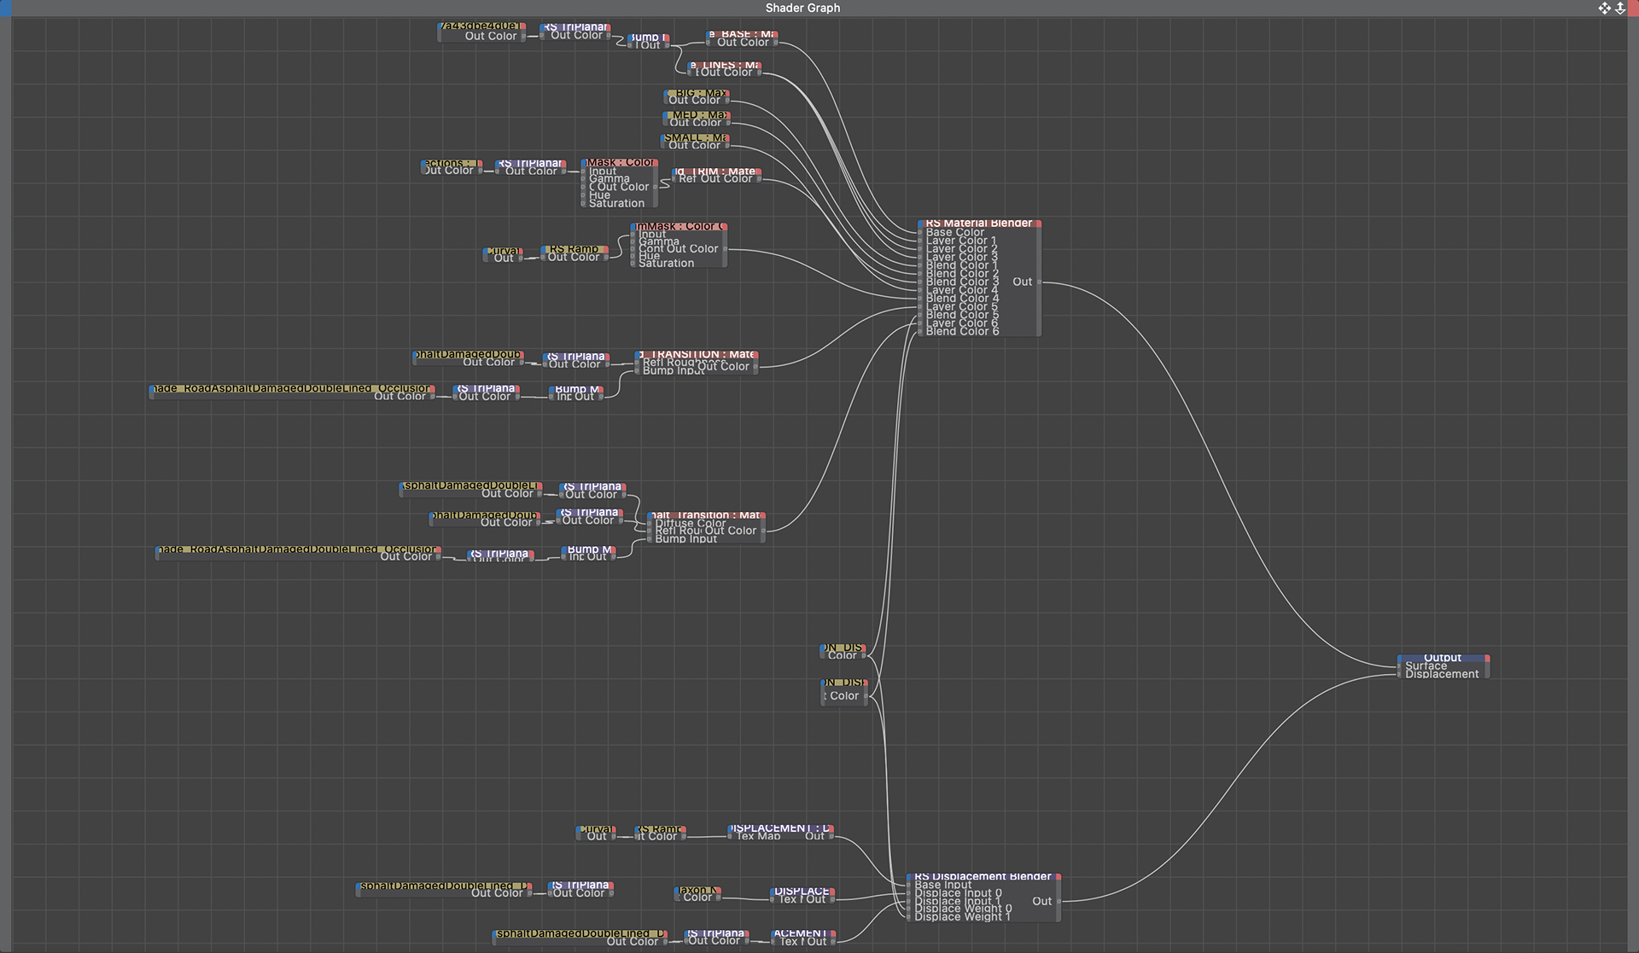
Task: Select the BIG Maxon noise node
Action: (x=697, y=96)
